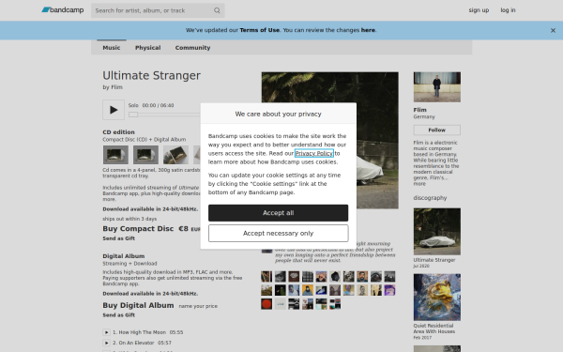Click the Quiet Residential Area With Houses title
The height and width of the screenshot is (352, 563).
tap(434, 329)
